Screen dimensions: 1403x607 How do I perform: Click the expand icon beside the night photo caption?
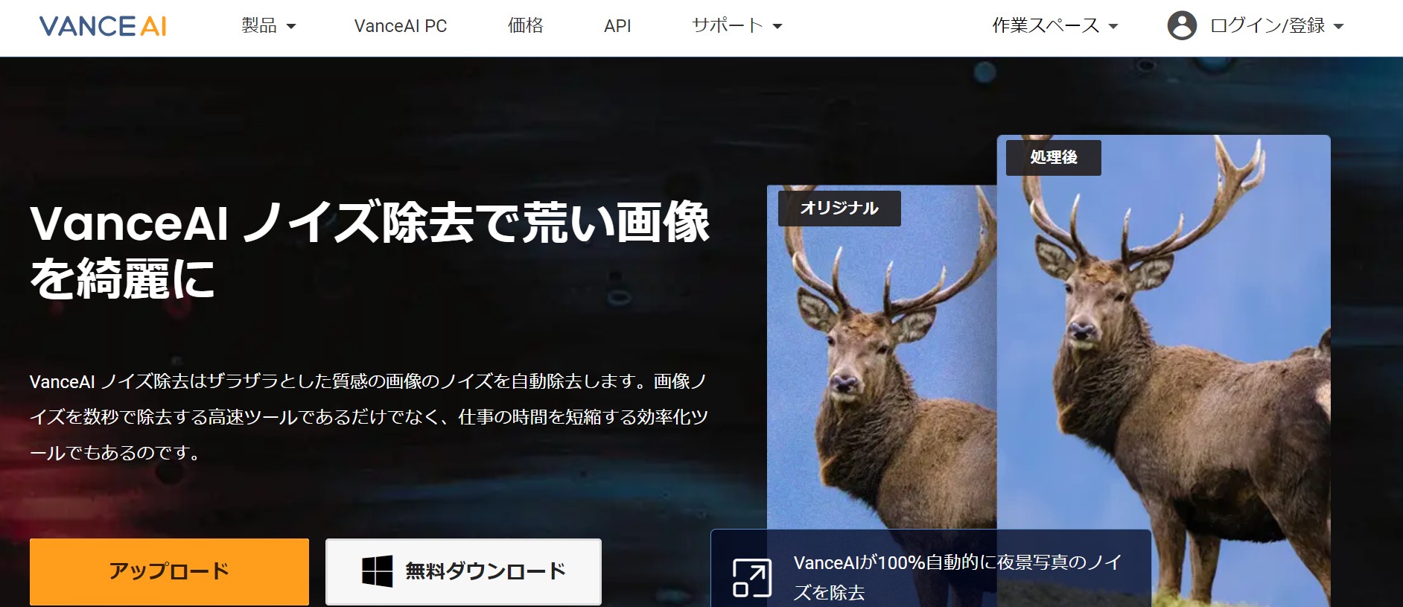(x=751, y=578)
